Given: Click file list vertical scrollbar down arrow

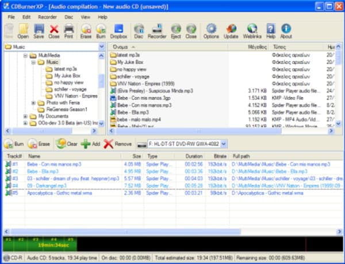Looking at the screenshot, I should [x=338, y=123].
